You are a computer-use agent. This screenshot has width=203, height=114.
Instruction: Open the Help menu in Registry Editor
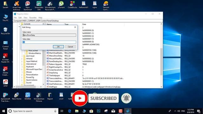click(x=40, y=18)
